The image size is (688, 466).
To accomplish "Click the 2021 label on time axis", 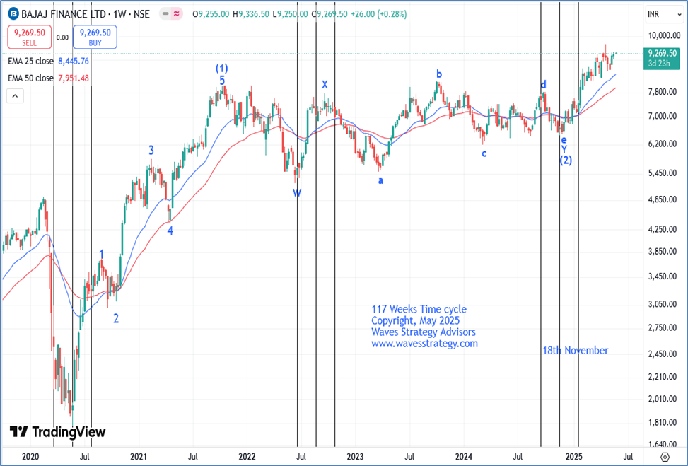I will click(x=138, y=457).
